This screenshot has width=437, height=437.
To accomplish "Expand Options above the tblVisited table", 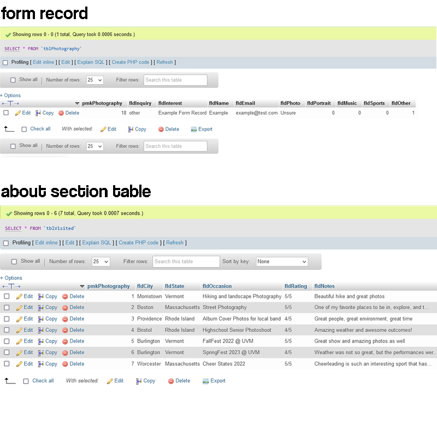I will (11, 278).
